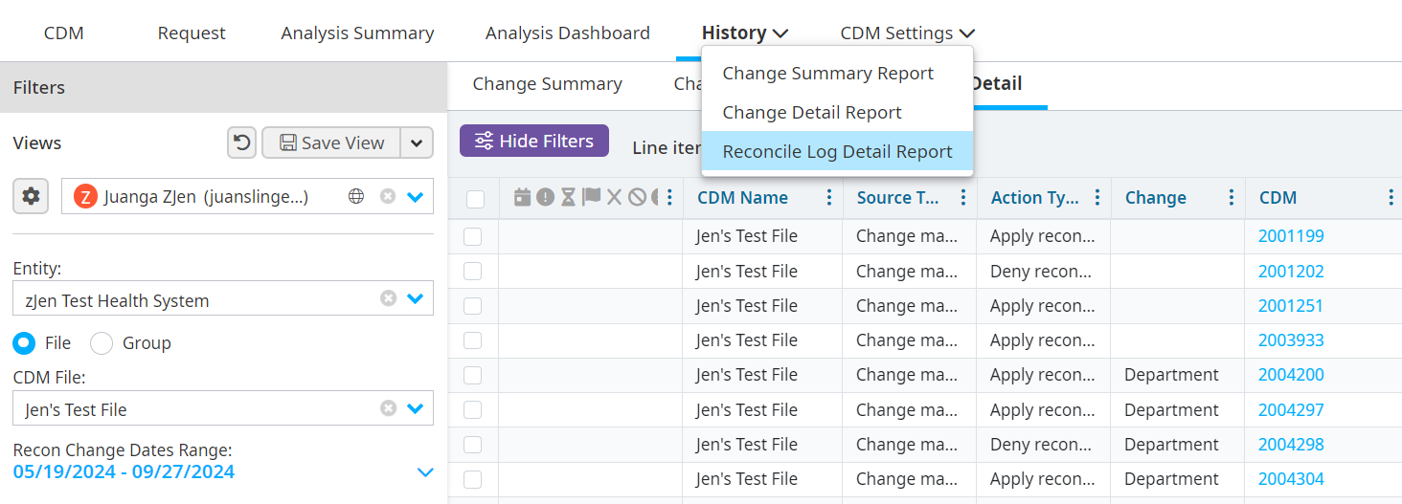Screen dimensions: 1402x504
Task: Click the reset view undo arrow icon
Action: [x=241, y=142]
